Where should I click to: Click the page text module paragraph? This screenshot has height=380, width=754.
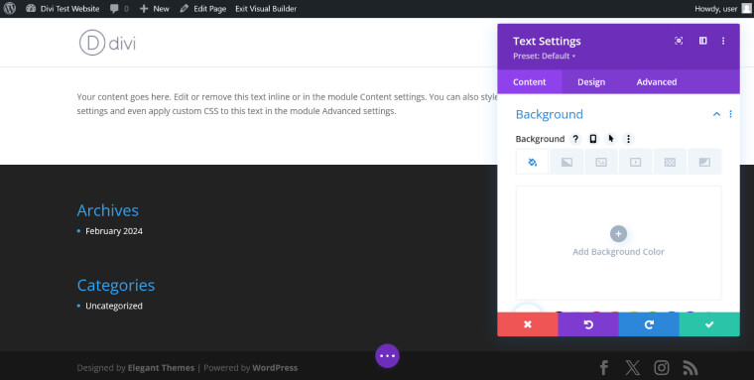coord(287,104)
